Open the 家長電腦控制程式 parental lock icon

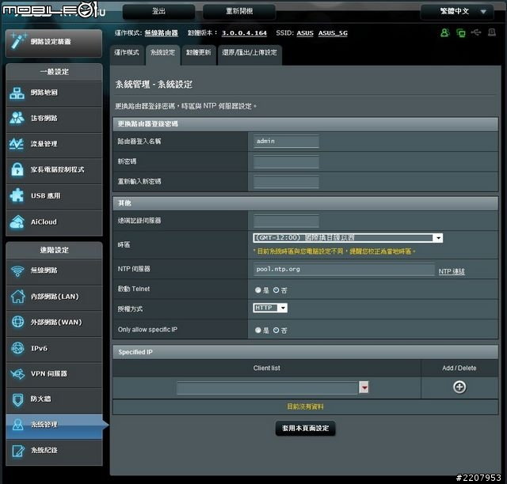(17, 170)
